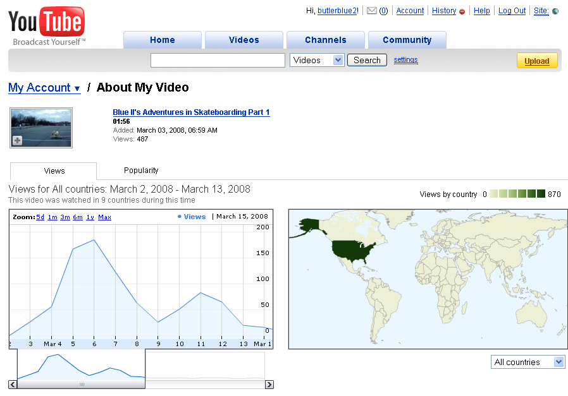Click the 'Views: 487' text

130,139
